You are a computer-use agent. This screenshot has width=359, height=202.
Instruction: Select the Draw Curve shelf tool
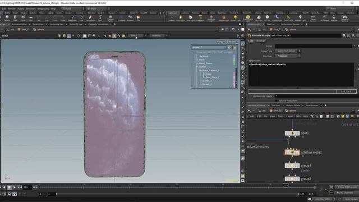tap(72, 18)
